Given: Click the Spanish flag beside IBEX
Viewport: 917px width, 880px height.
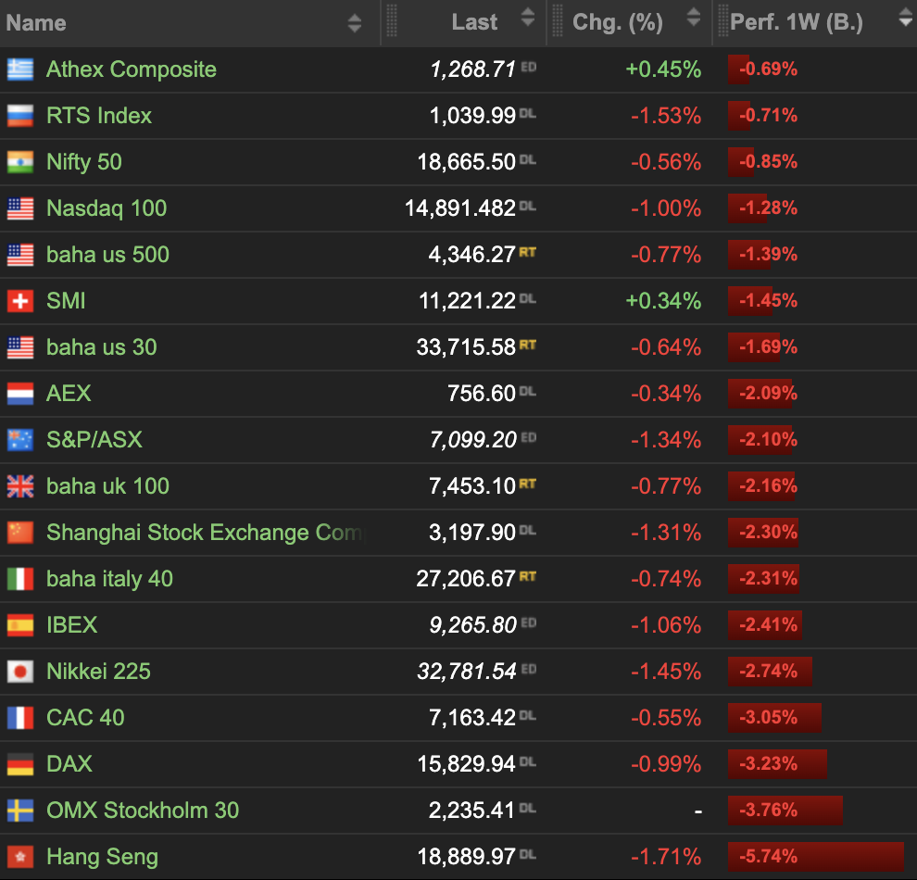Looking at the screenshot, I should coord(19,625).
